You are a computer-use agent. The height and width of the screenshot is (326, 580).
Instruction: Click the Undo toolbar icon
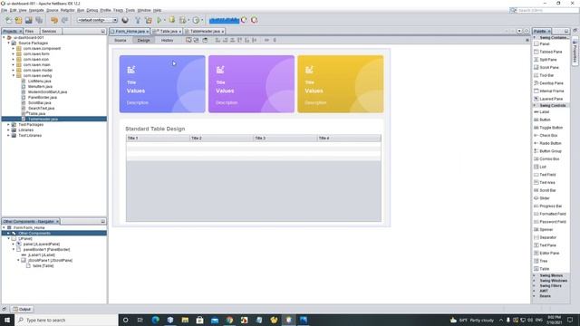(x=54, y=20)
